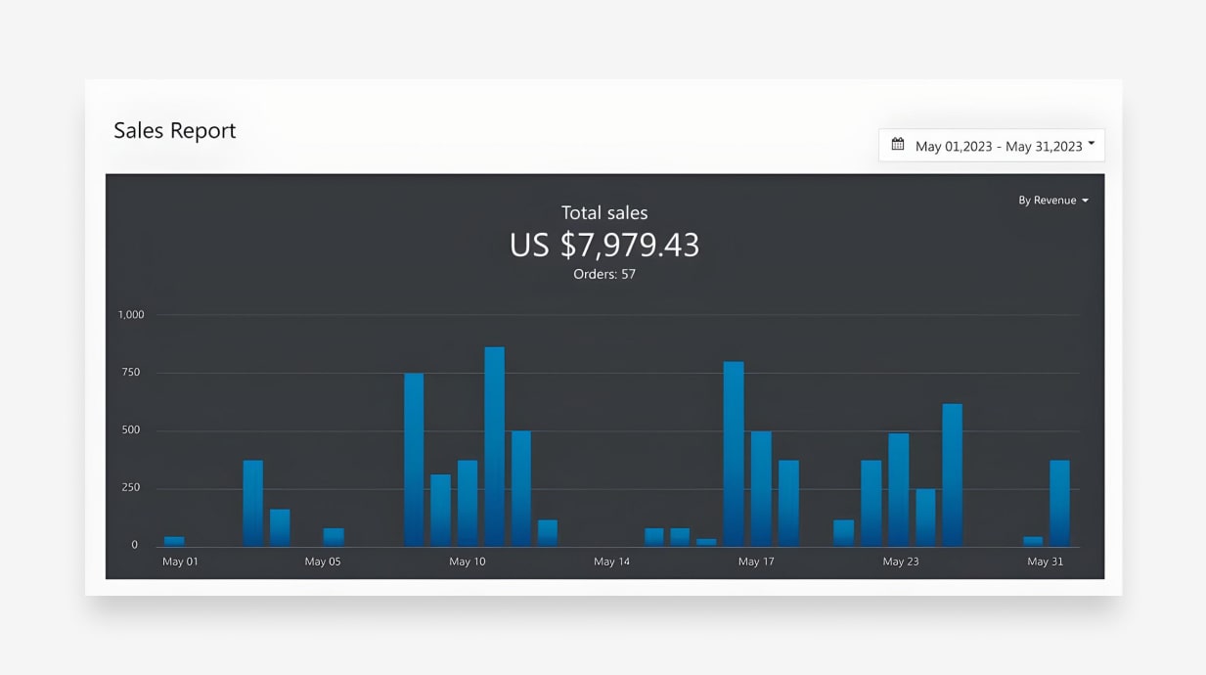Click the US $7,979.43 total sales figure
Screen dimensions: 1206x675
(x=604, y=245)
